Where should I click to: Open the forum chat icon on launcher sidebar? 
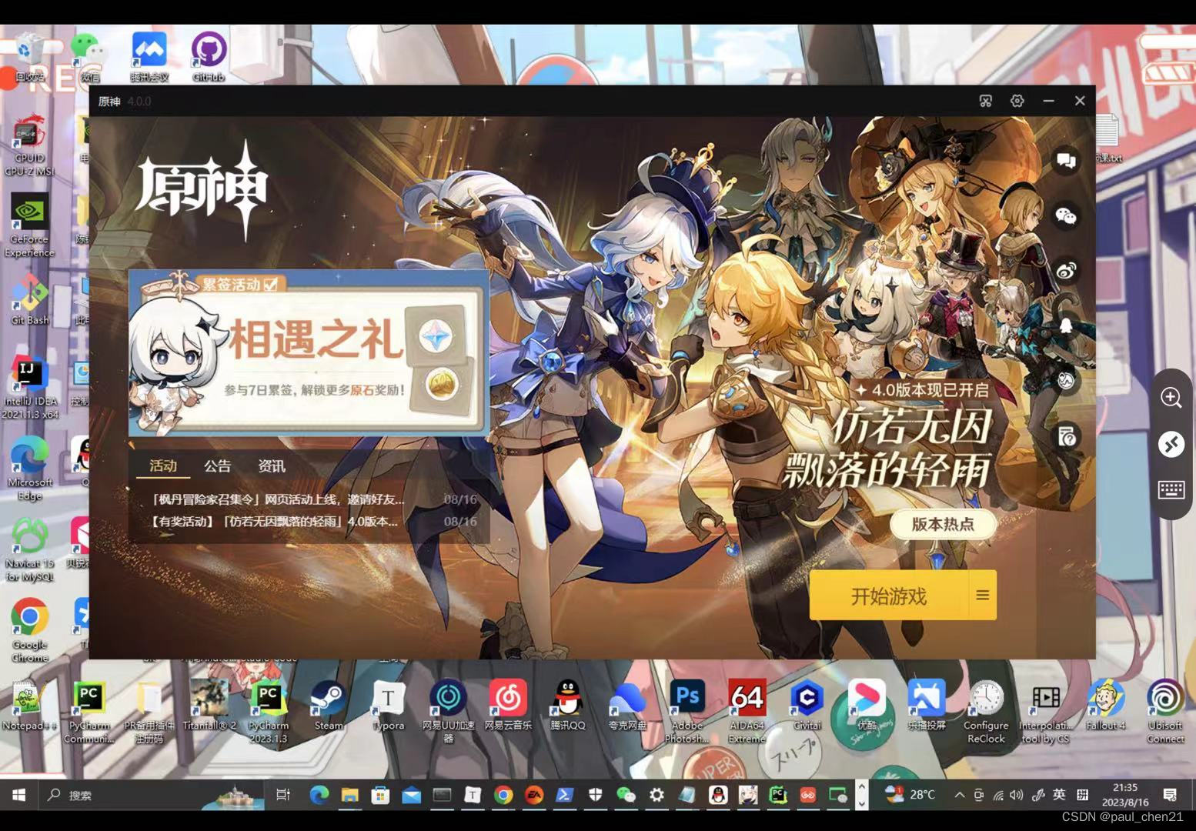click(x=1065, y=160)
